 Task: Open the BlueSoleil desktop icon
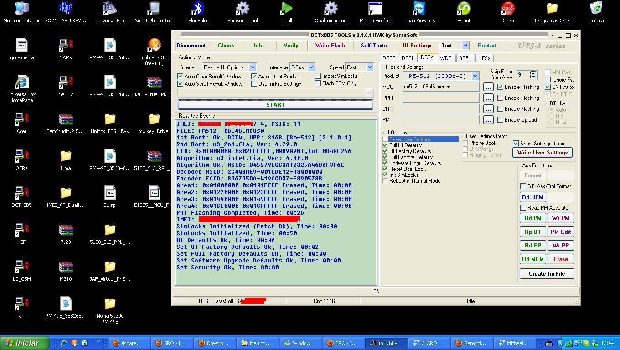(x=198, y=12)
